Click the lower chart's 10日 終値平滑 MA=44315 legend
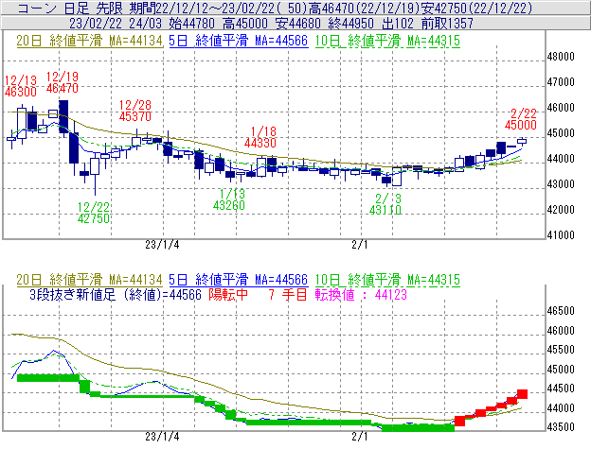 pyautogui.click(x=387, y=280)
